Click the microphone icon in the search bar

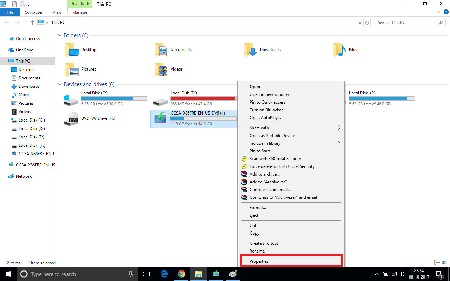click(x=130, y=274)
